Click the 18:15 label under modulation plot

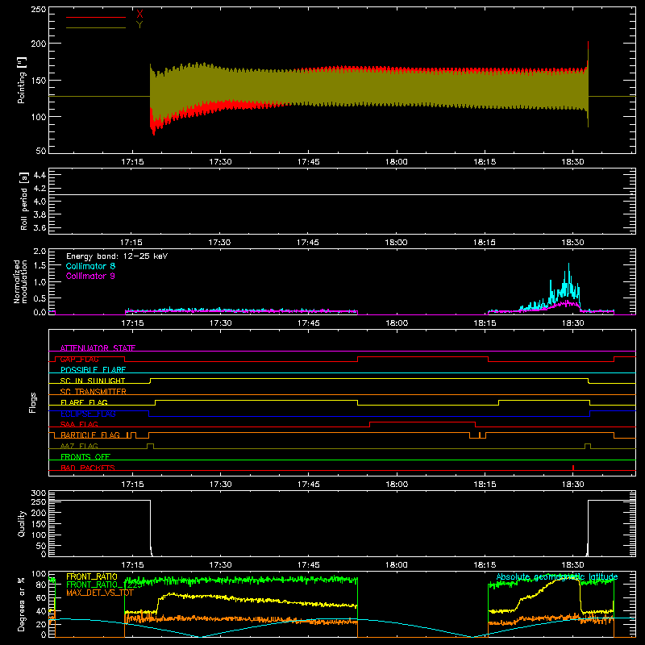click(x=485, y=323)
